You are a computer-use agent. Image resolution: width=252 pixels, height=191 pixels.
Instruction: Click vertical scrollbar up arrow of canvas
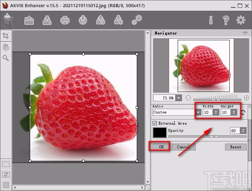click(x=148, y=33)
